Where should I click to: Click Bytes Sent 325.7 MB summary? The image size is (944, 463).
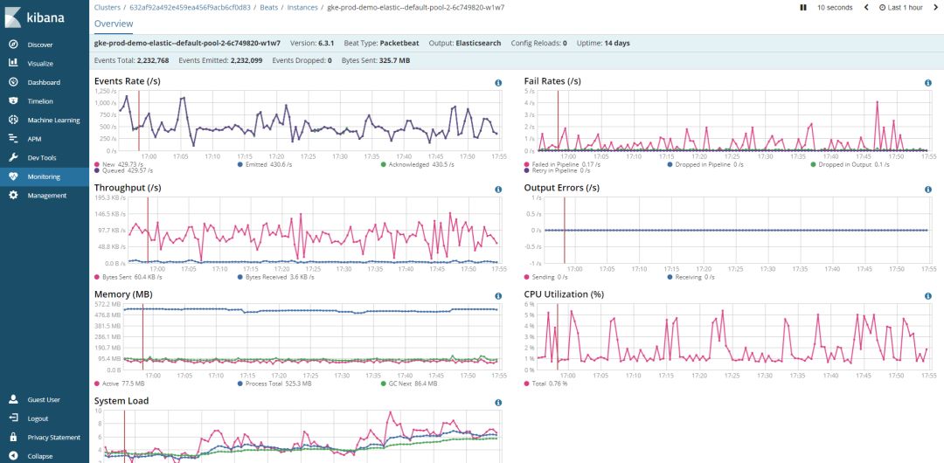[376, 60]
